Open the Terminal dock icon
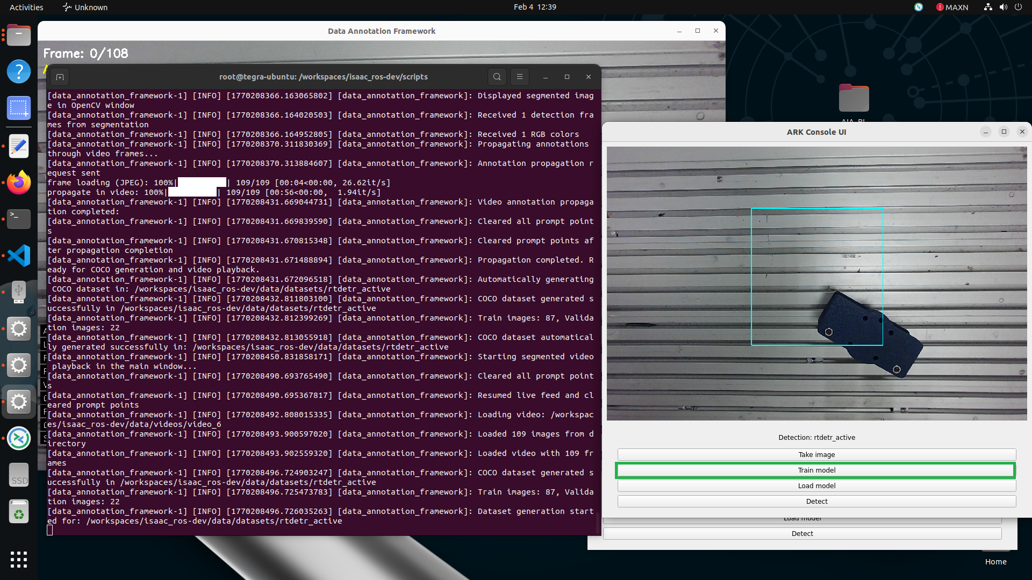This screenshot has height=580, width=1032. [x=19, y=219]
